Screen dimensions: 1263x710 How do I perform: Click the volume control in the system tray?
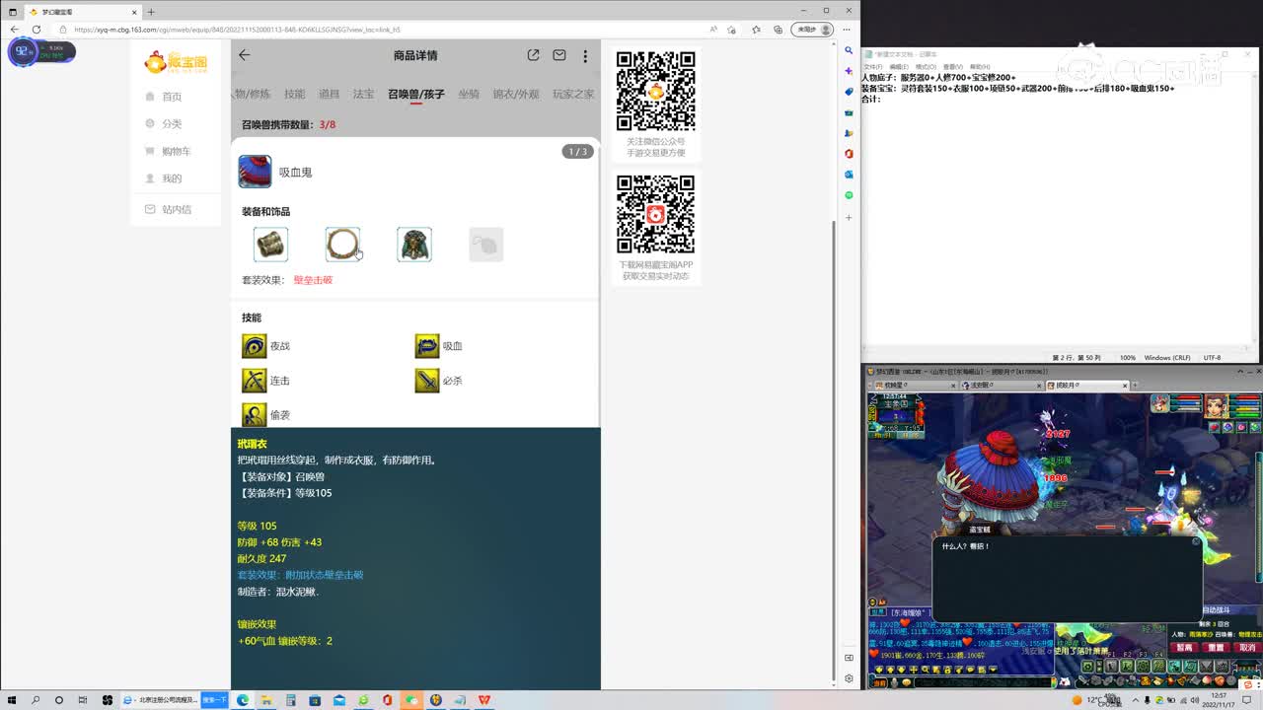1195,701
